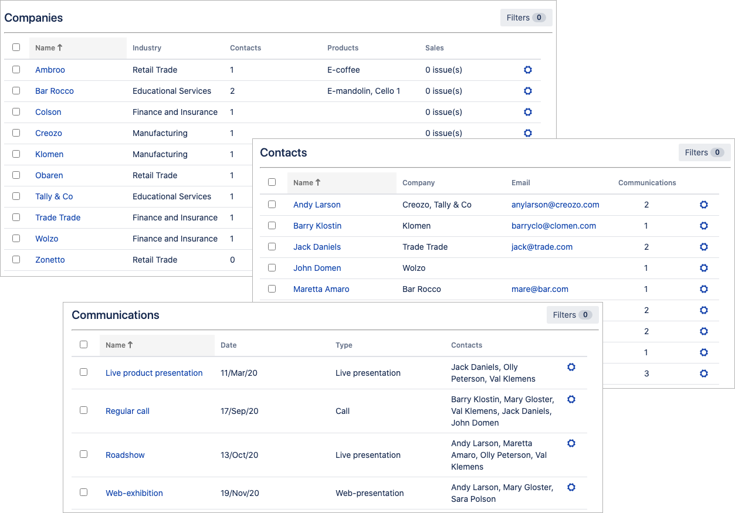Toggle select-all checkbox in Contacts header

pos(272,182)
